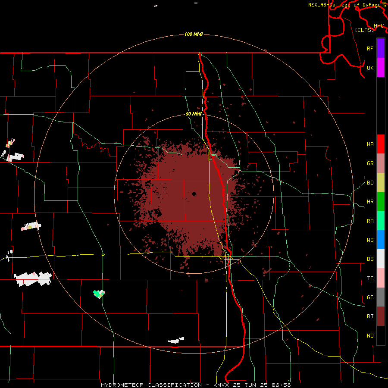Click the BD legend label
This screenshot has height=388, width=388.
(370, 183)
